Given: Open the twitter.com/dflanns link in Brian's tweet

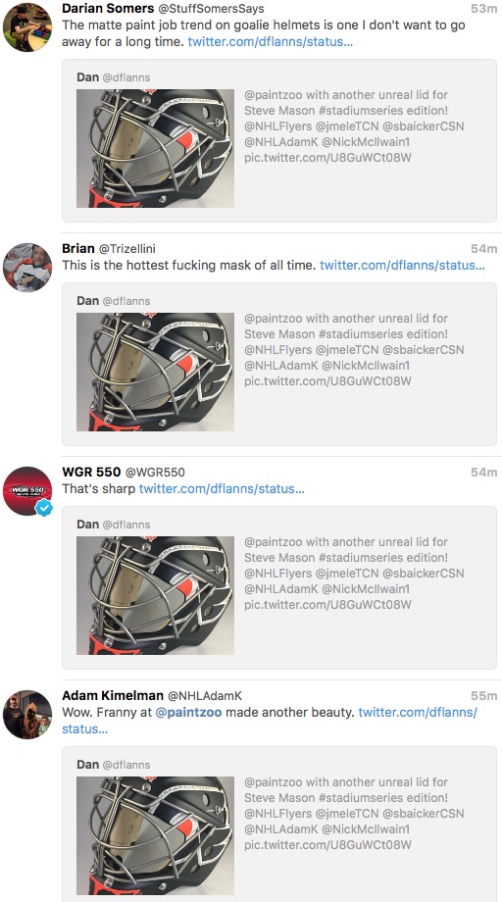Looking at the screenshot, I should (402, 265).
